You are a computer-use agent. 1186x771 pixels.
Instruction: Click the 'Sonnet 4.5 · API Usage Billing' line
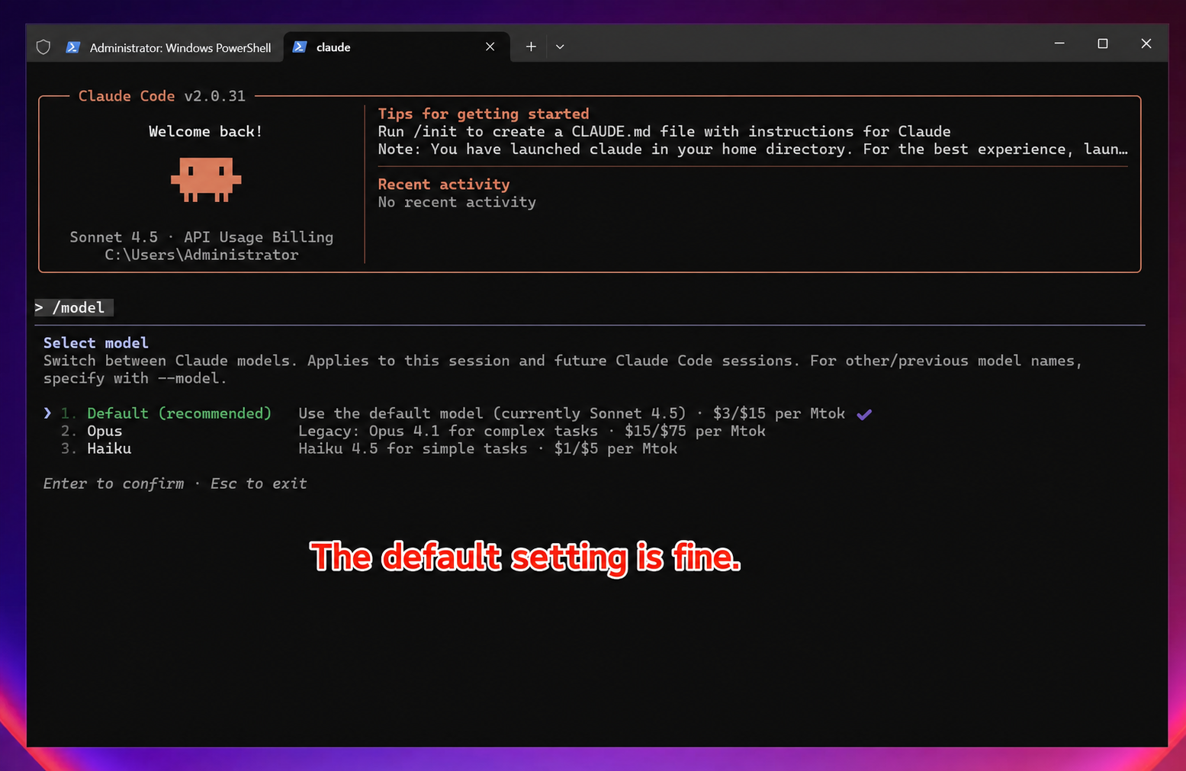click(x=201, y=237)
